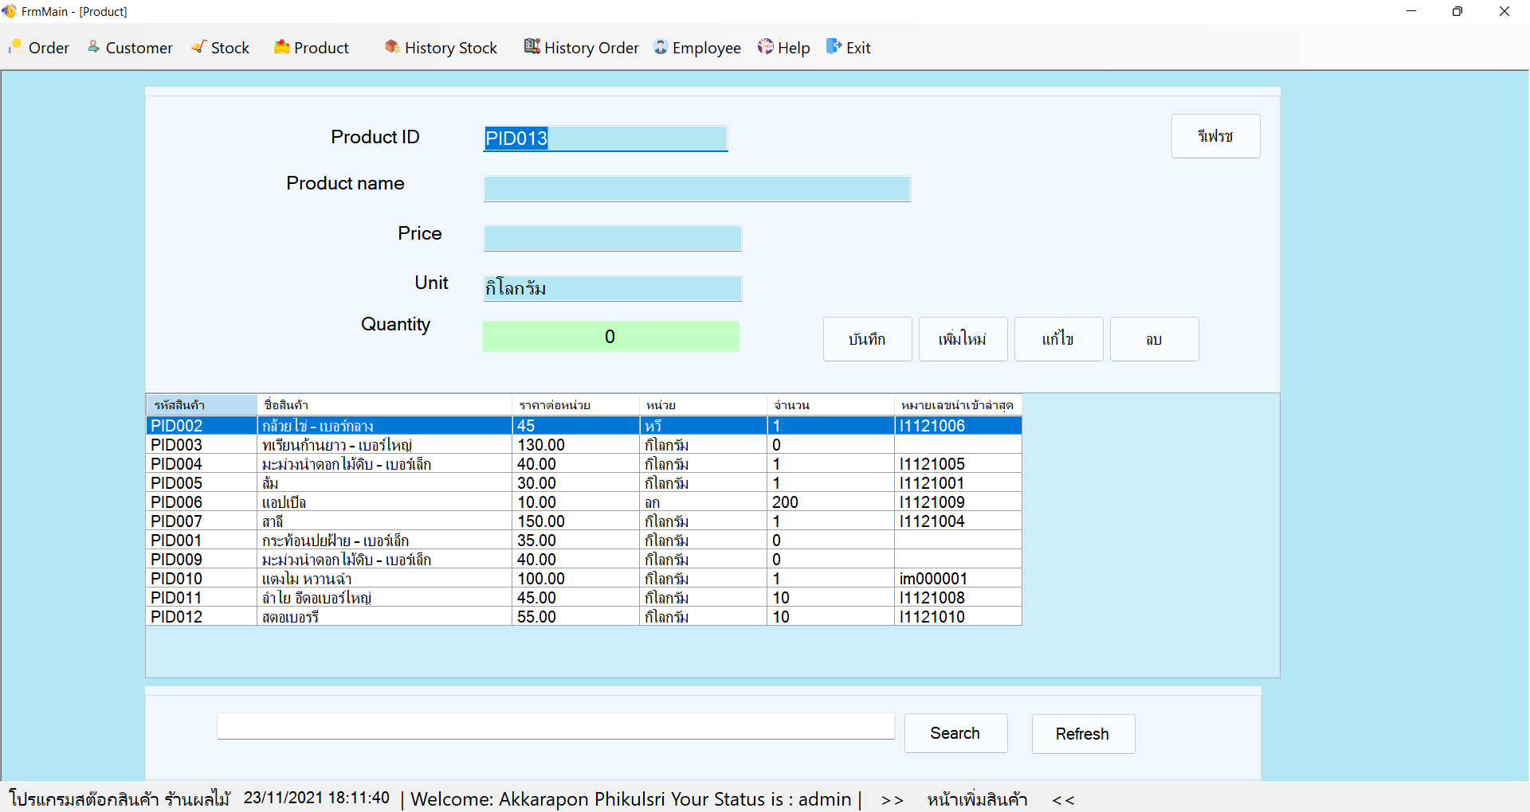Viewport: 1530px width, 812px height.
Task: Click the Product ID field with PID013
Action: pyautogui.click(x=606, y=139)
